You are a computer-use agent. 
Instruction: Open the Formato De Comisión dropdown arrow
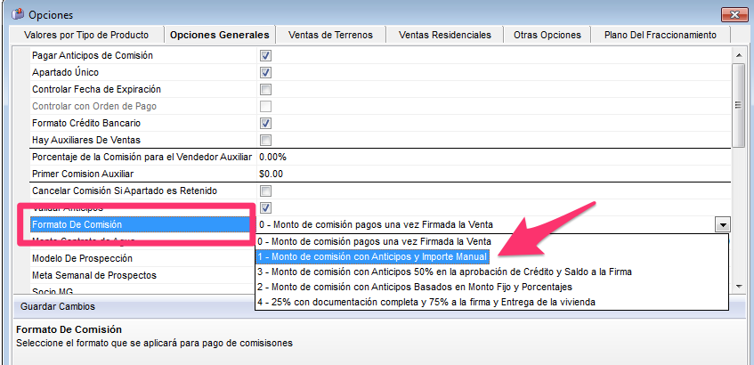coord(722,225)
